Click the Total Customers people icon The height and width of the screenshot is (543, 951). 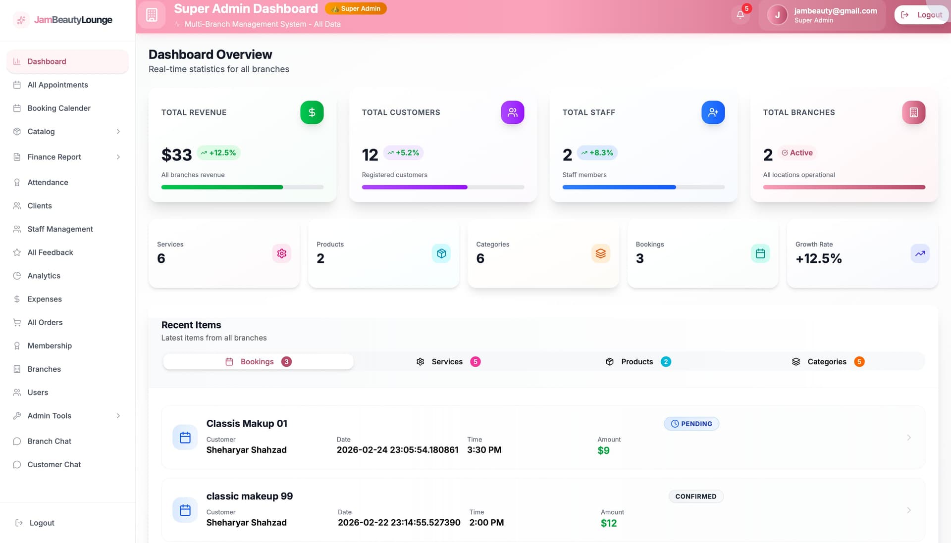pos(513,112)
